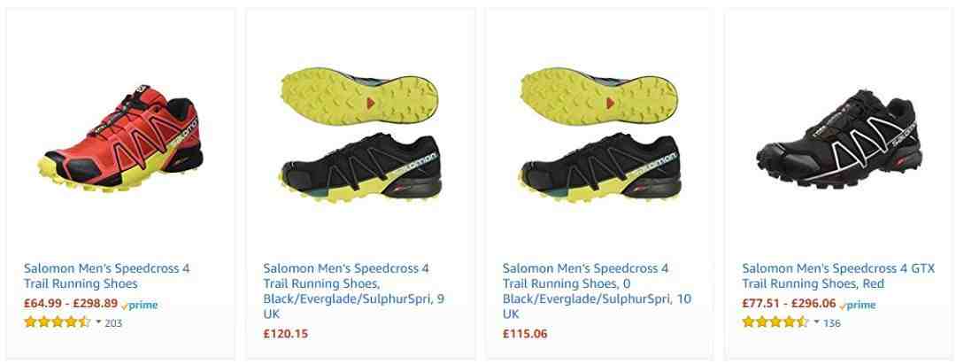Open the red Speedcross 4 shoe image

point(120,139)
